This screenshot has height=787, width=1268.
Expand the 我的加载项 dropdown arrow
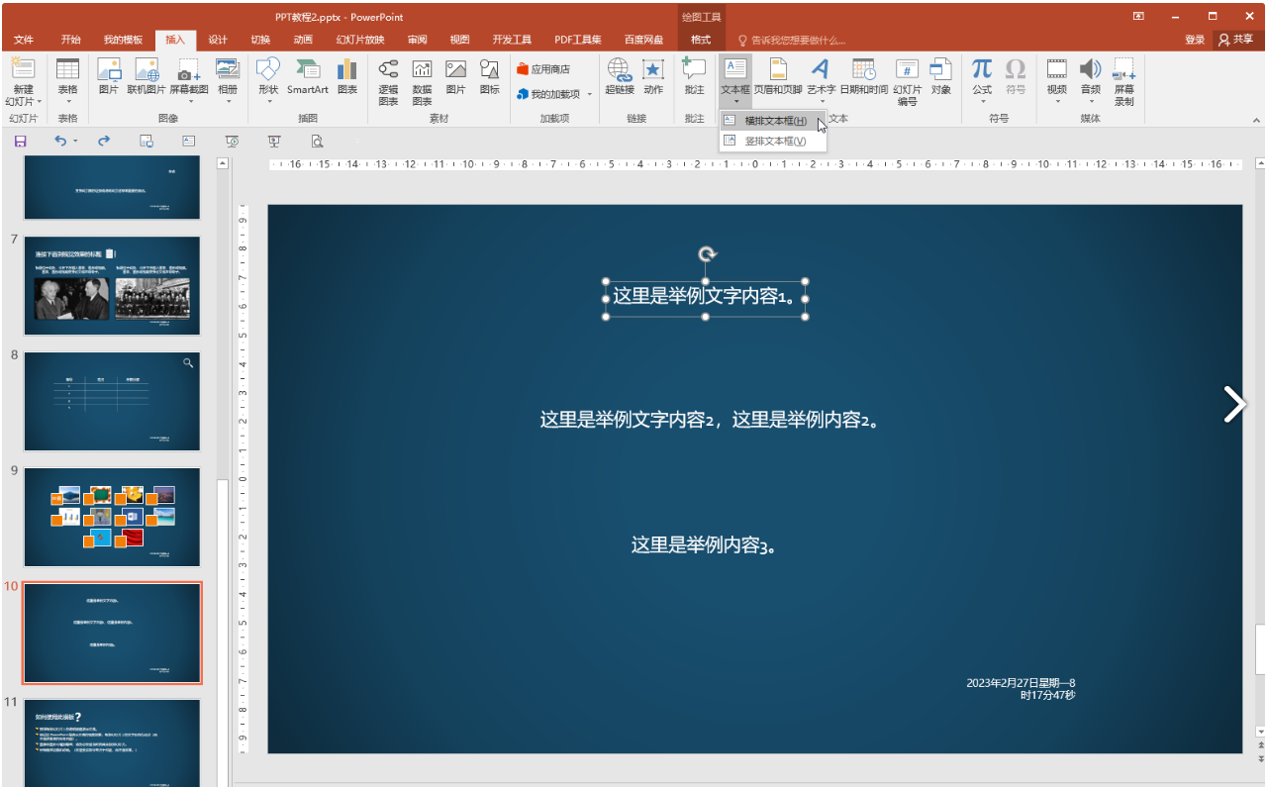click(589, 95)
